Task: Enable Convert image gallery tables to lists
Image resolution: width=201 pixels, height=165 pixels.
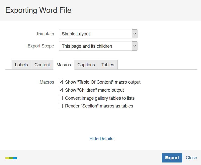Action: pyautogui.click(x=61, y=98)
